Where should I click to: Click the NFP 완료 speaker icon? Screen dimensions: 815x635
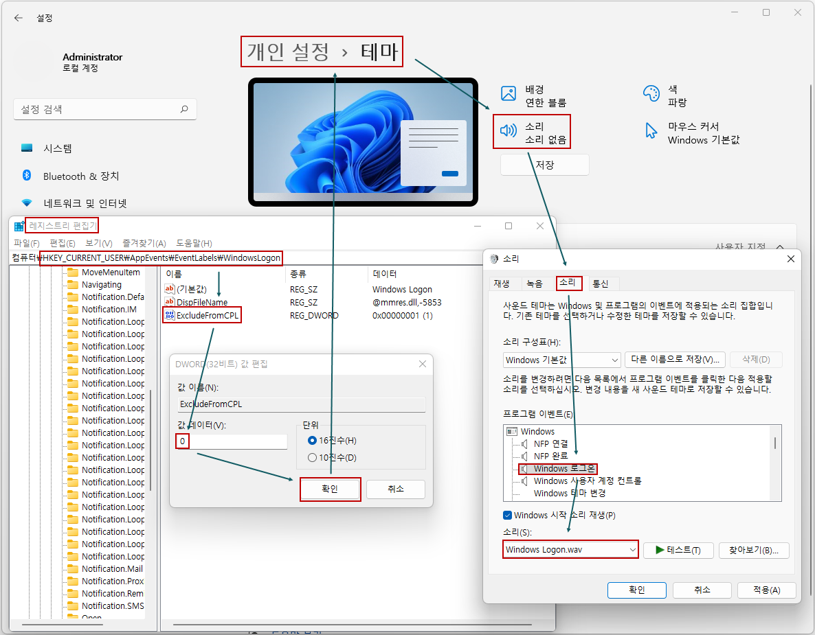[525, 457]
